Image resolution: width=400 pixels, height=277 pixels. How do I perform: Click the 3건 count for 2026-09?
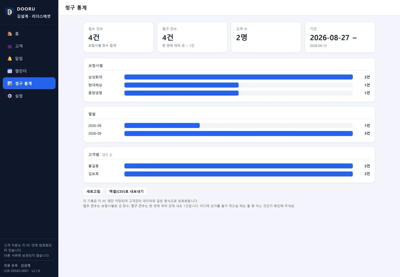coord(367,133)
